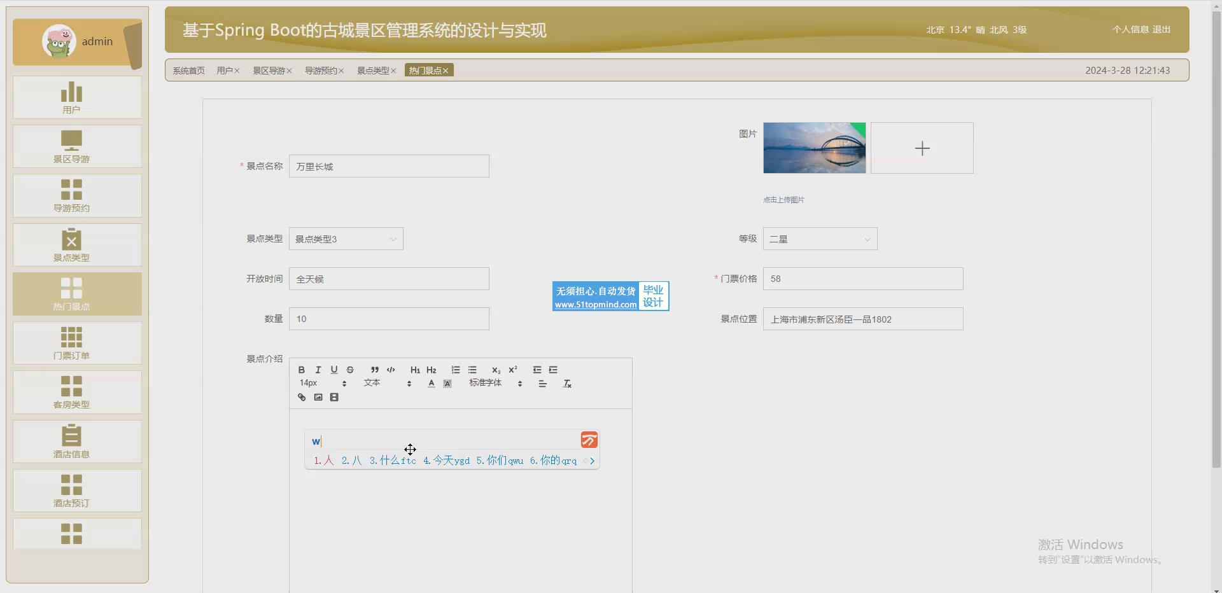1222x593 pixels.
Task: Open the 酒店信息 sidebar module
Action: pyautogui.click(x=77, y=442)
